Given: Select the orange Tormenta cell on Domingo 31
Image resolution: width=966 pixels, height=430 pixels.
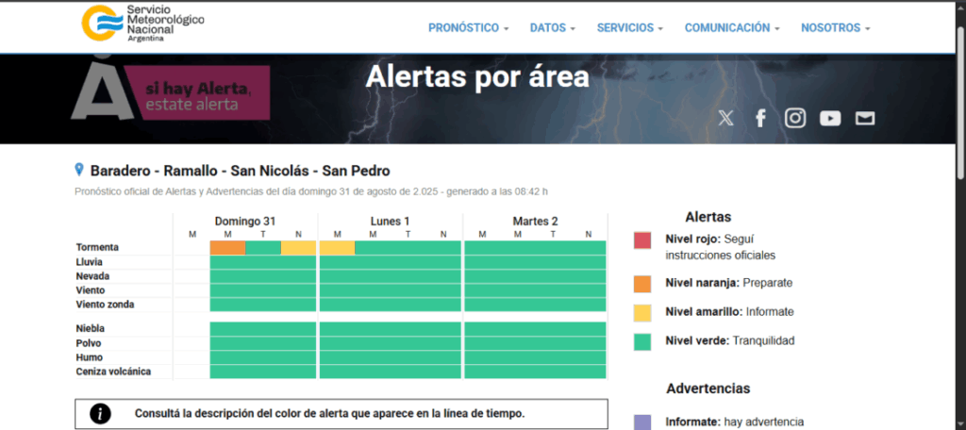Looking at the screenshot, I should 227,248.
